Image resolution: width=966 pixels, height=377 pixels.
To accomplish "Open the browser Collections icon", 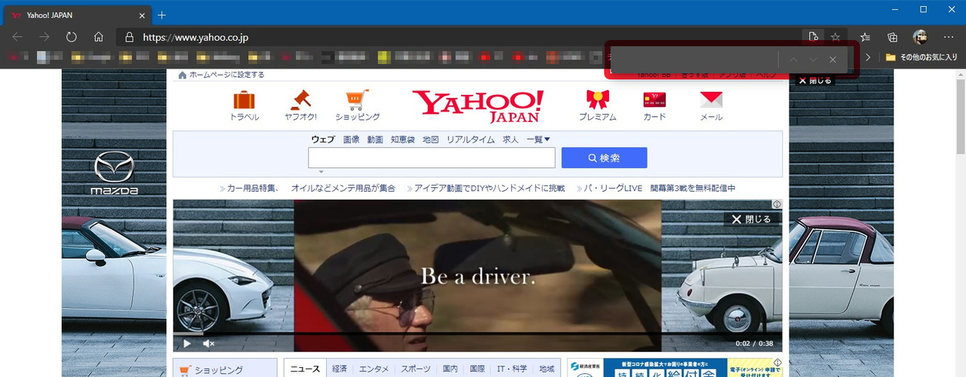I will tap(892, 37).
